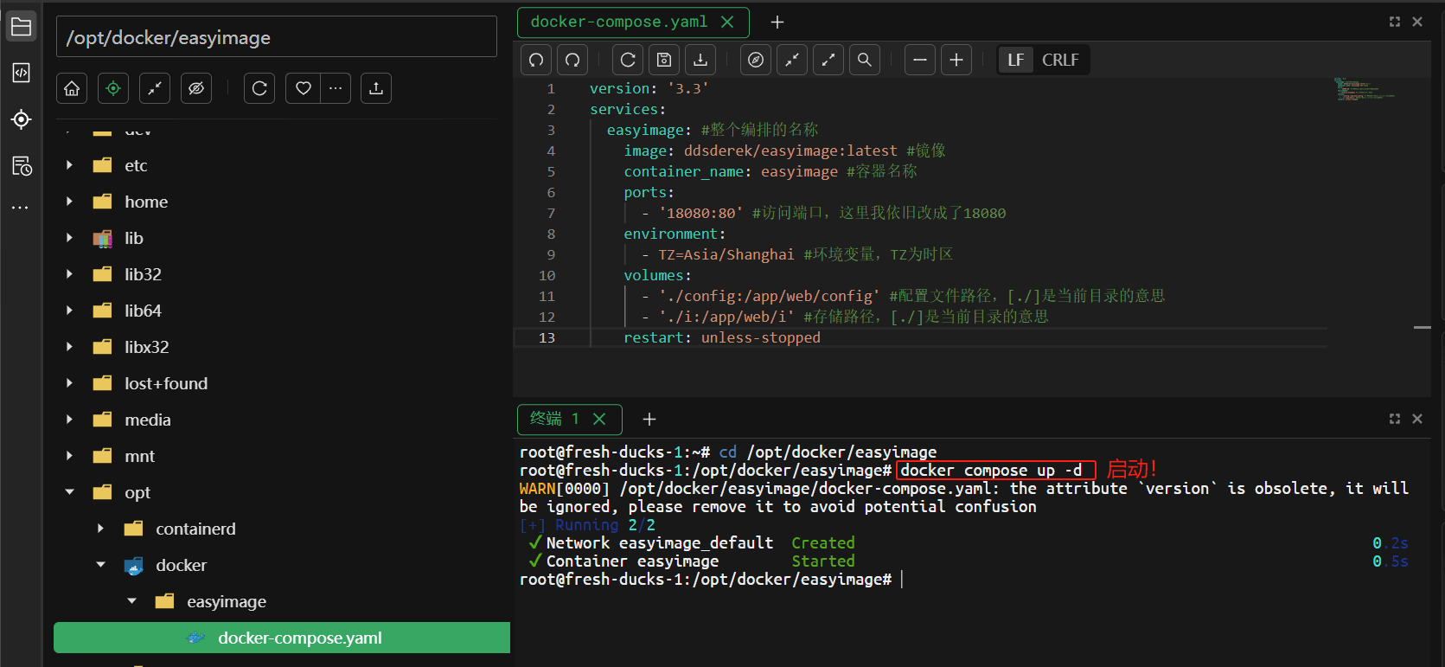1445x667 pixels.
Task: Increase editor font size with plus button
Action: [956, 60]
